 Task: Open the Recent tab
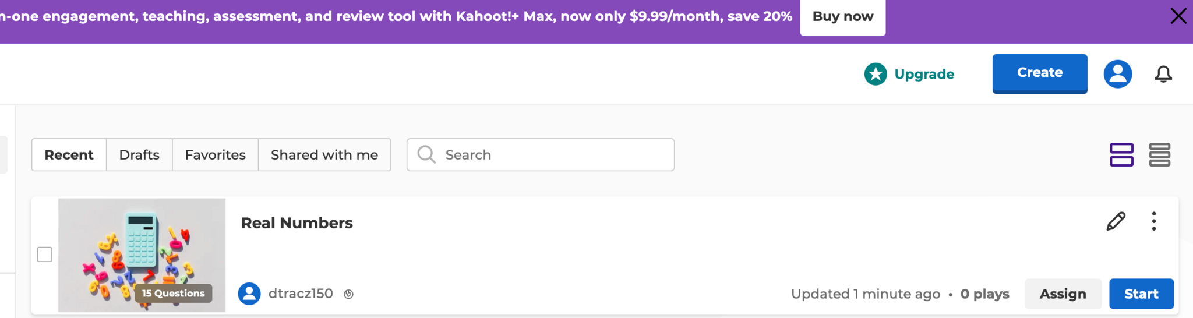[69, 155]
